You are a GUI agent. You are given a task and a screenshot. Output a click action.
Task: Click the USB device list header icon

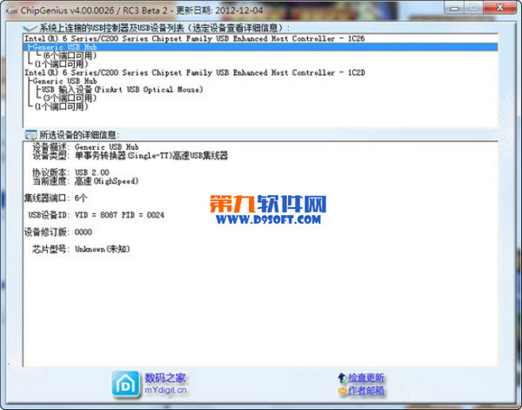tap(30, 28)
